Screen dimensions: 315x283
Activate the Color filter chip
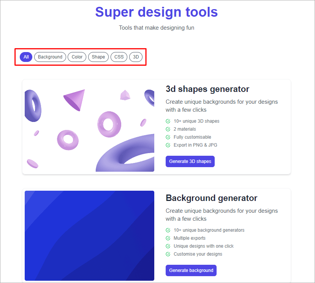tap(77, 57)
